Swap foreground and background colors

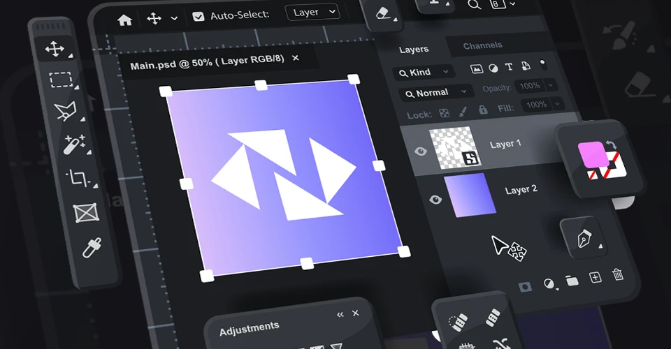611,145
